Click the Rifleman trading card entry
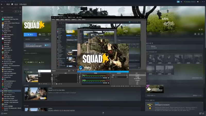The width and height of the screenshot is (206, 116). click(175, 47)
